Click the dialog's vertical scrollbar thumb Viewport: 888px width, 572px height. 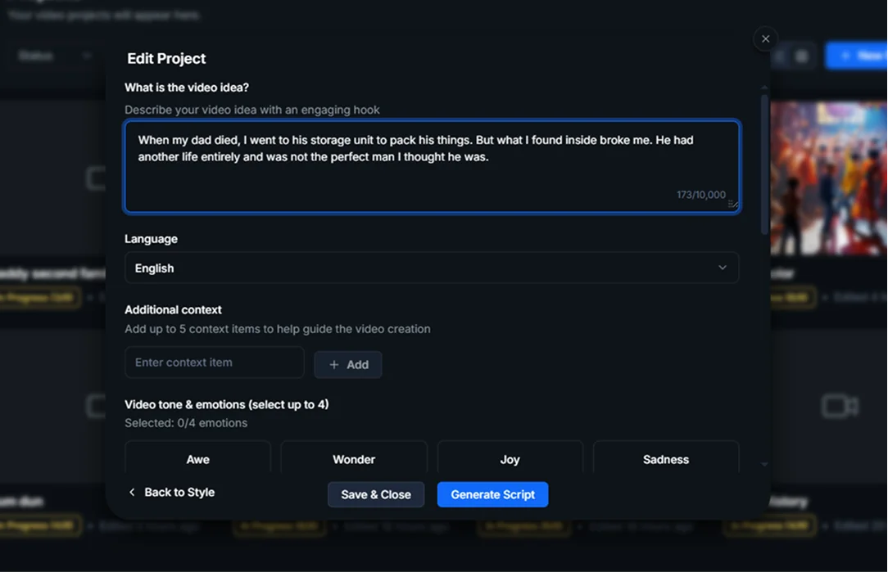(764, 164)
